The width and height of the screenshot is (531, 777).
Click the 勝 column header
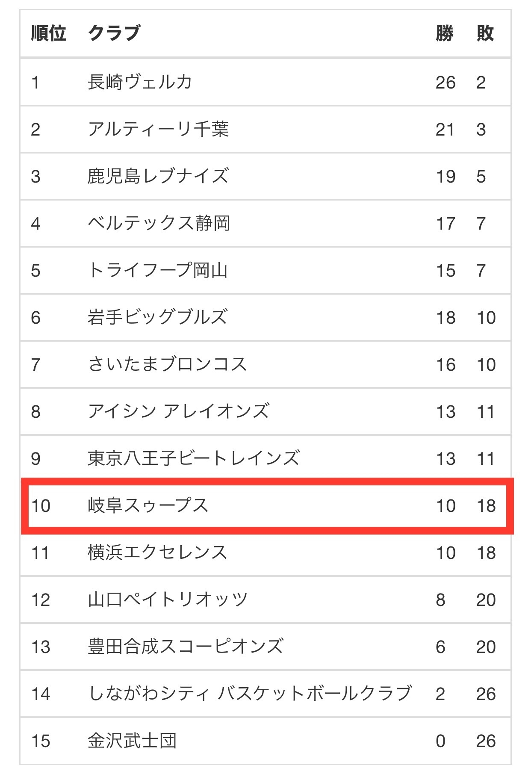[x=445, y=33]
